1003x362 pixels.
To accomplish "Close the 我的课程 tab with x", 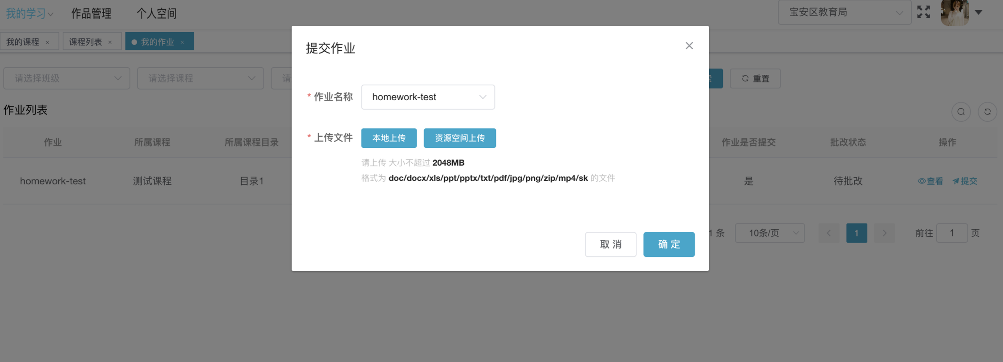I will pos(48,42).
